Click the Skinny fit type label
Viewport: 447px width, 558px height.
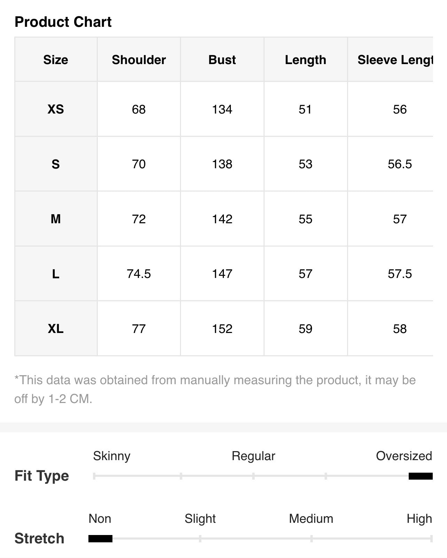click(x=112, y=456)
